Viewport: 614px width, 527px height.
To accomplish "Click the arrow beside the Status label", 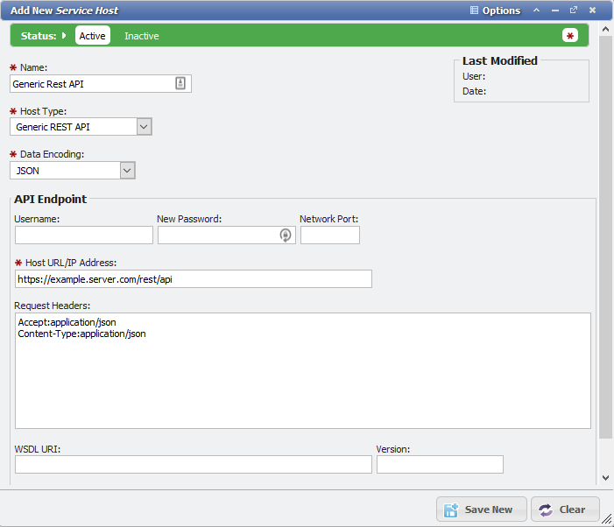I will click(65, 36).
